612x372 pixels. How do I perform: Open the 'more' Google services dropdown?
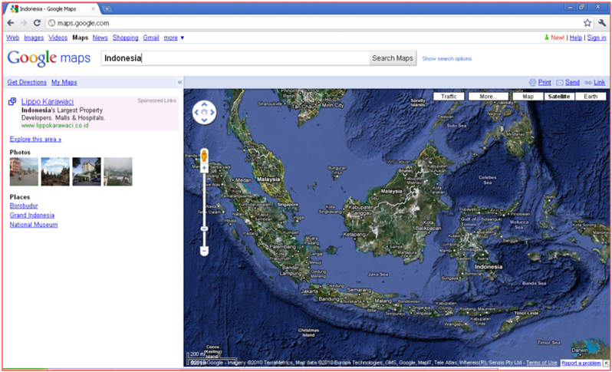click(174, 38)
